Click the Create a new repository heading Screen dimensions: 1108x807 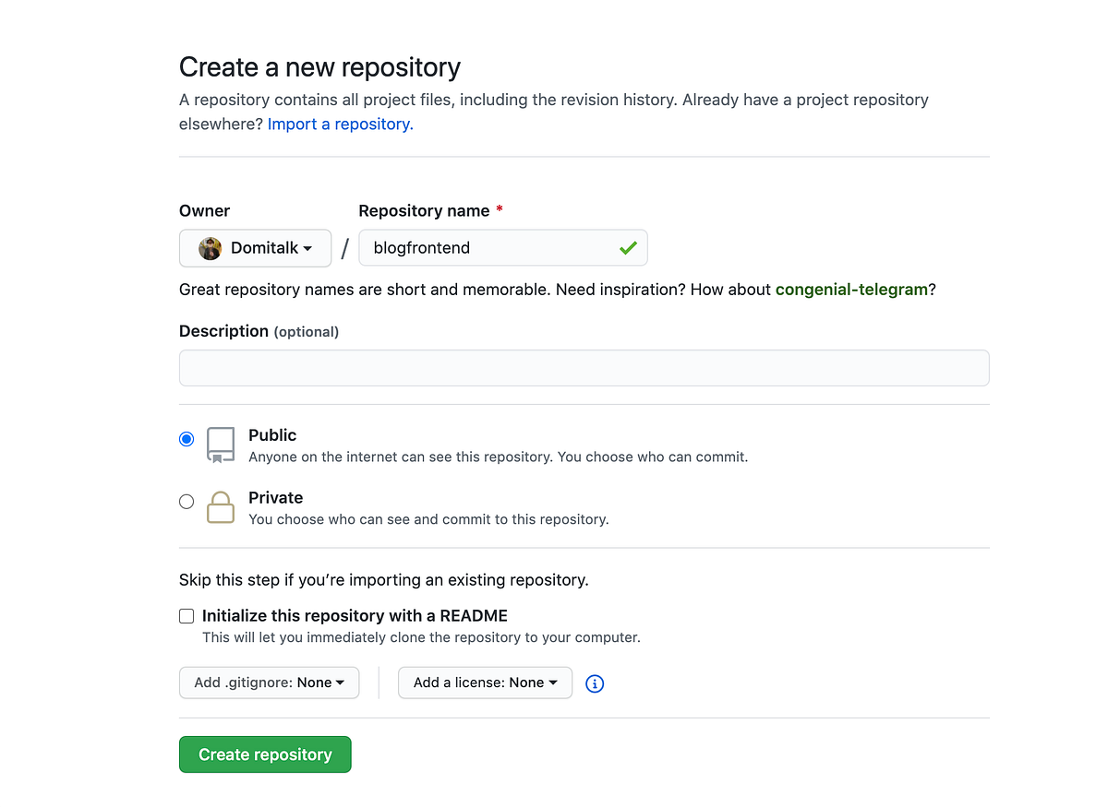[x=319, y=66]
